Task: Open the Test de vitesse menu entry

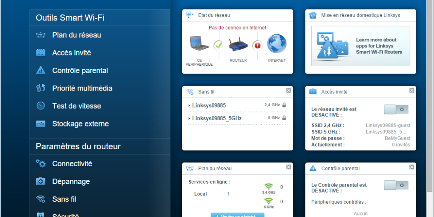Action: 76,106
